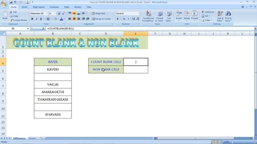Open the font size dropdown
The image size is (257, 144).
tap(55, 13)
